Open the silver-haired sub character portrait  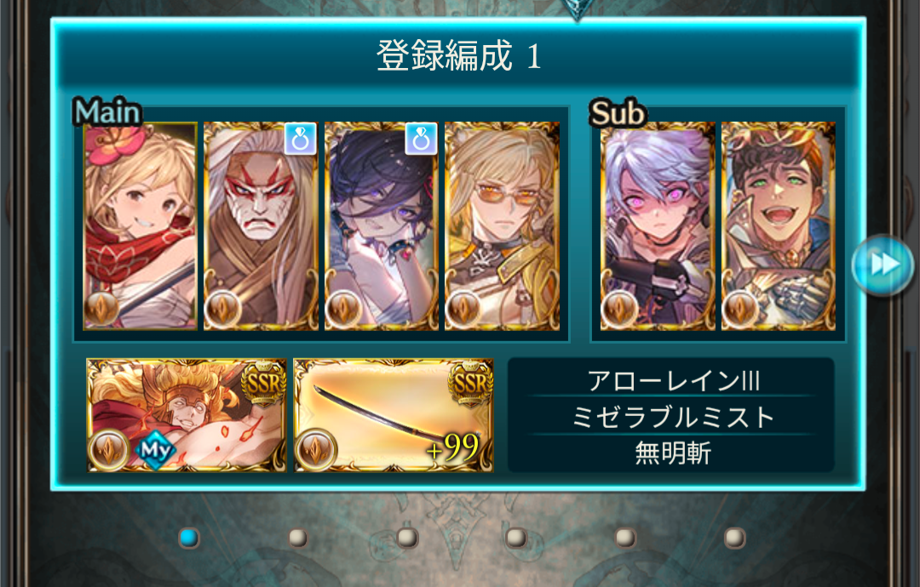pos(658,226)
